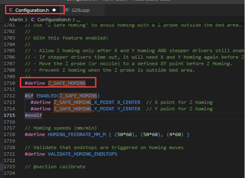Click the '// X point for Z homing' comment

click(179, 102)
